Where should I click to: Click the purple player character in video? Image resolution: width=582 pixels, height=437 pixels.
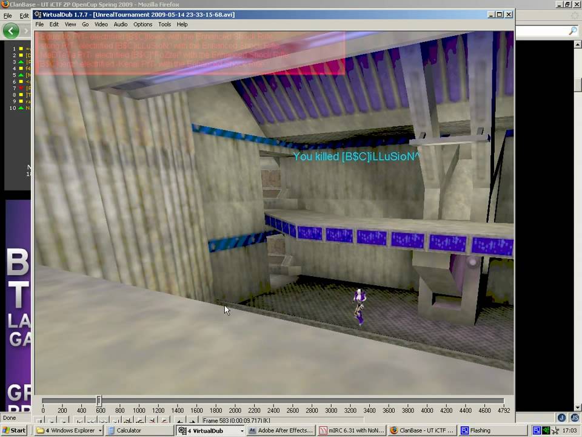360,307
